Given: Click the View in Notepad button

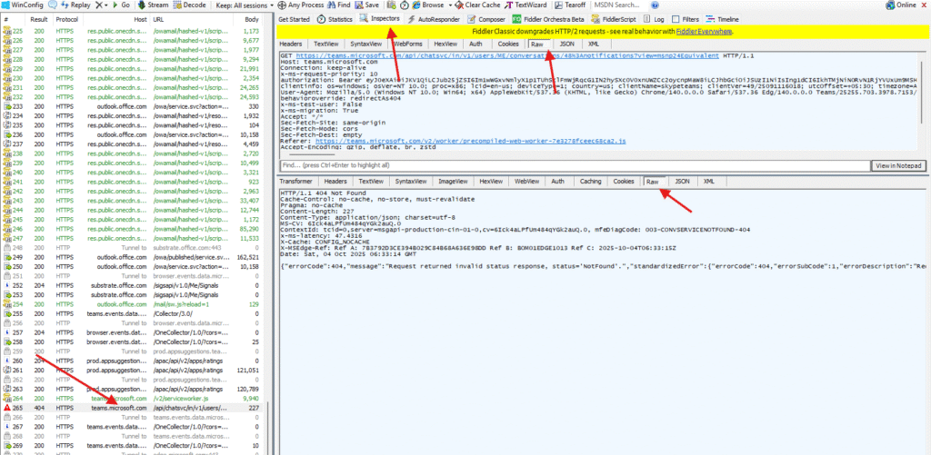Looking at the screenshot, I should coord(897,165).
